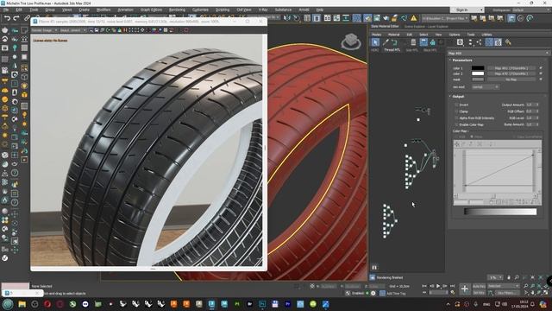
Task: Enable the Invert checkbox in Output
Action: 456,105
